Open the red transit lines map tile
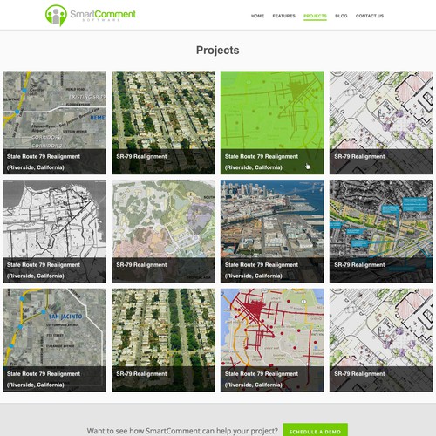The width and height of the screenshot is (436, 436). [x=272, y=340]
